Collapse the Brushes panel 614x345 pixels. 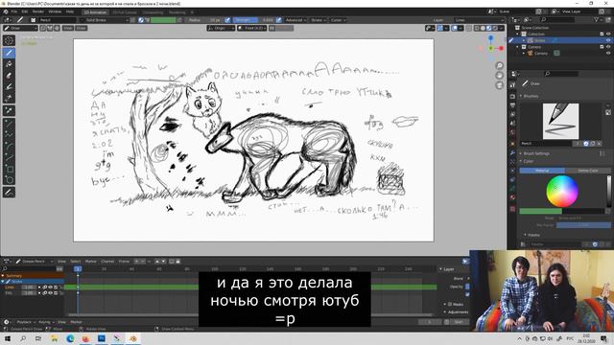click(530, 96)
